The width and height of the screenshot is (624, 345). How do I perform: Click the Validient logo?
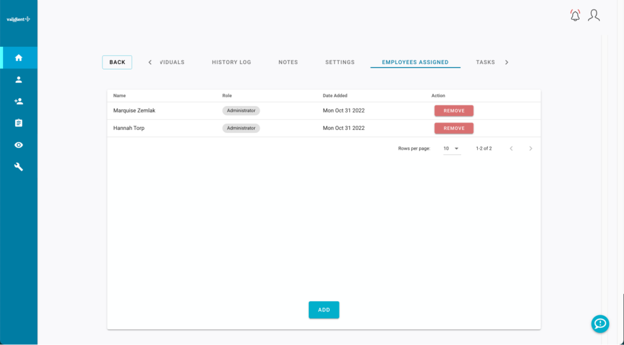click(x=18, y=19)
